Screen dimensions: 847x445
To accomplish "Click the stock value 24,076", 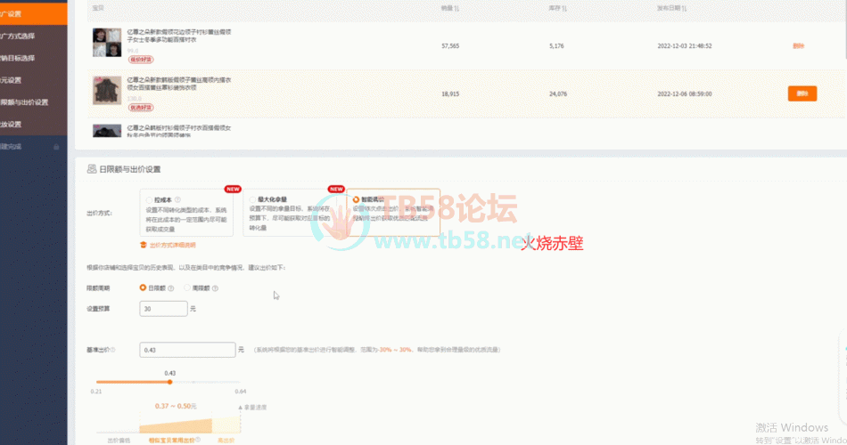I will [558, 93].
